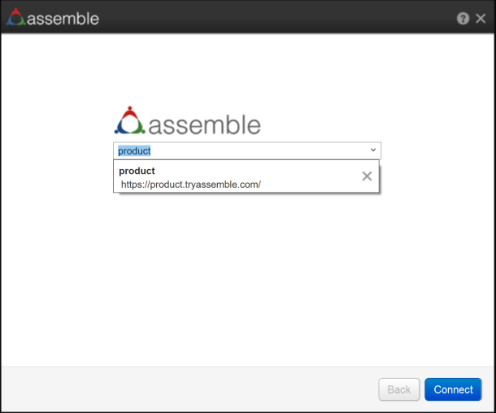This screenshot has width=496, height=413.
Task: Open help via the question mark icon
Action: tap(463, 18)
